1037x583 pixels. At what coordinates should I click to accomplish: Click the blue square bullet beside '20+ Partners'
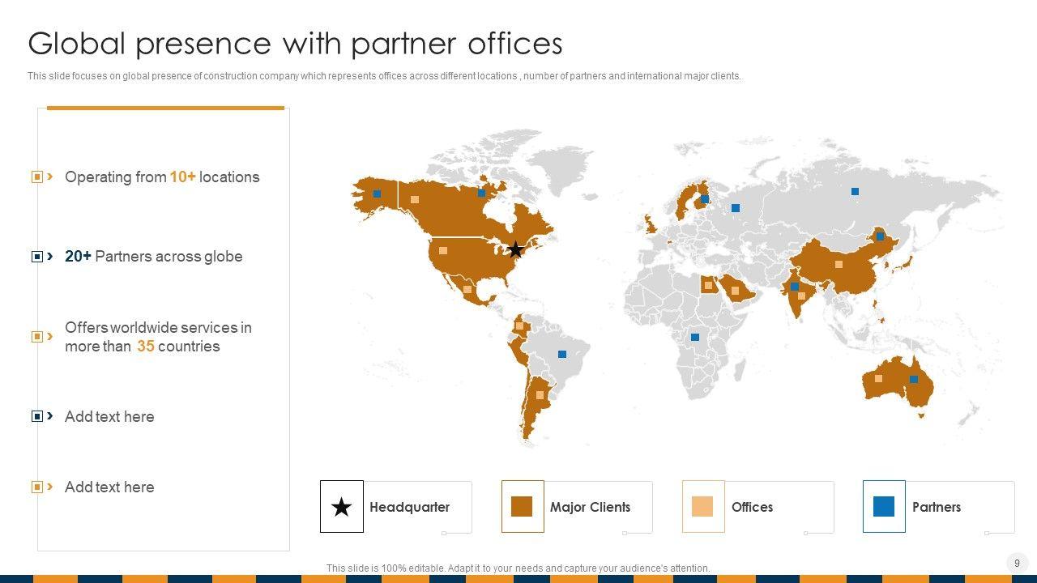[x=36, y=257]
